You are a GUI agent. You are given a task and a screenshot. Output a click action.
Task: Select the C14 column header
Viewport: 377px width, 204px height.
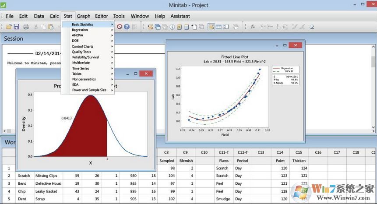tap(280, 152)
